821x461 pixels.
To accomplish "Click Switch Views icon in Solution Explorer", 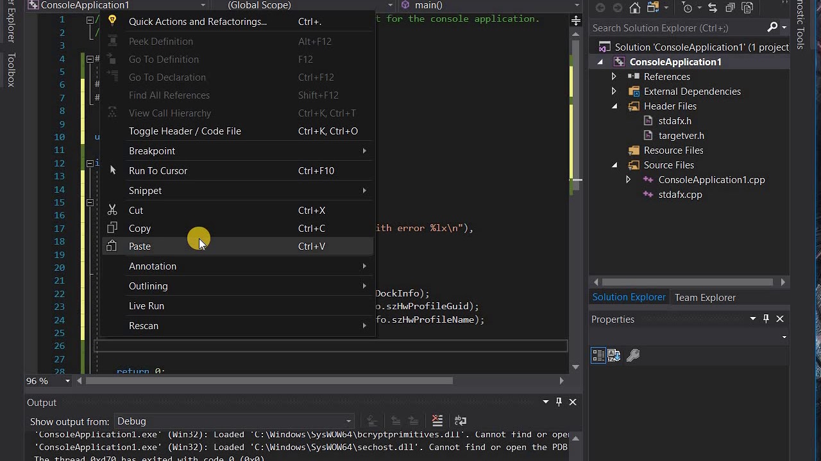I will point(652,8).
